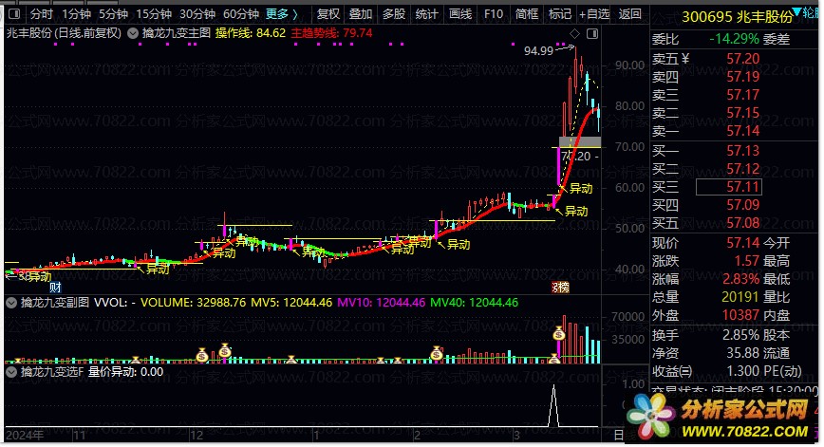Click 日 period button at axis corner
This screenshot has height=447, width=824.
pos(619,436)
